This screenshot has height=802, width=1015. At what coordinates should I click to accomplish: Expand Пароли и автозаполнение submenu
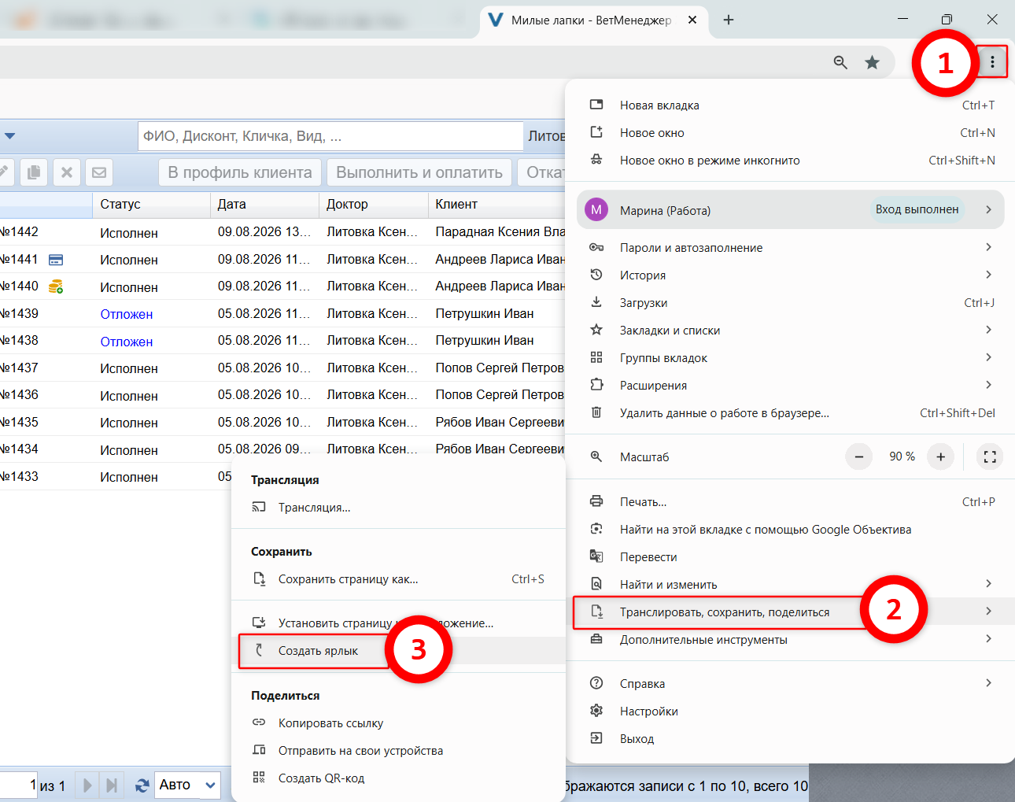790,248
